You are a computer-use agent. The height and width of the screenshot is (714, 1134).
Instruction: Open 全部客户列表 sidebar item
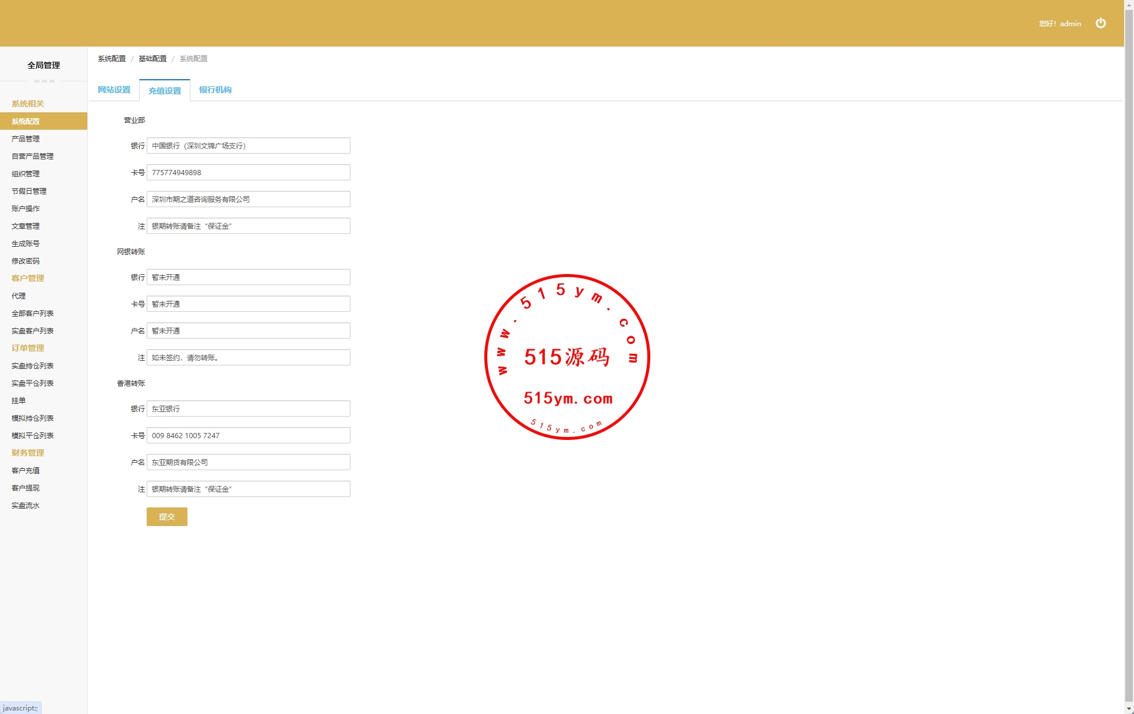[x=33, y=313]
